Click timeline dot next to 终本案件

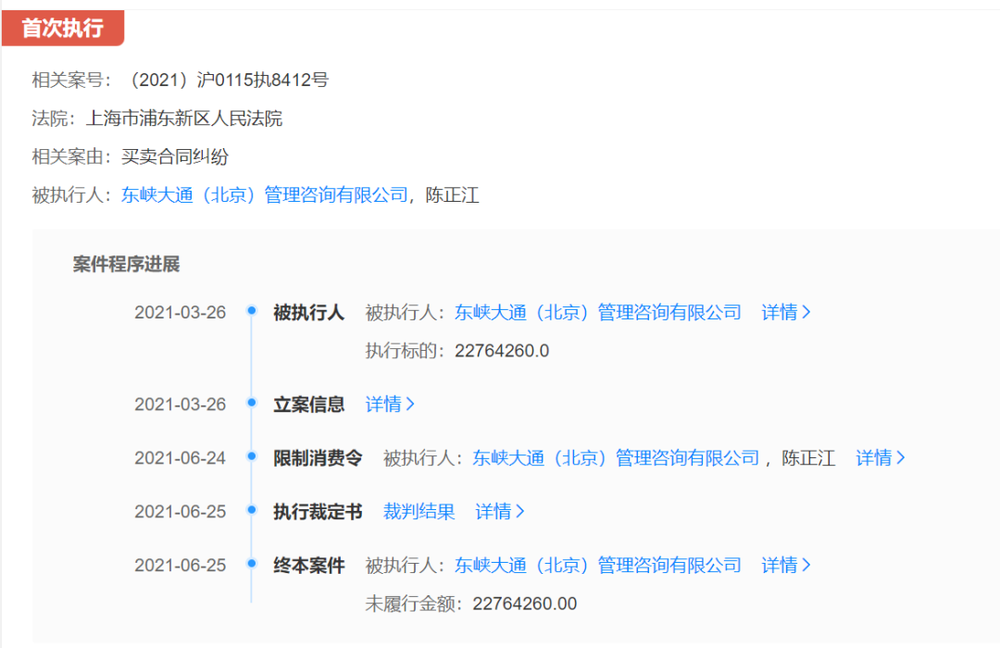(252, 563)
